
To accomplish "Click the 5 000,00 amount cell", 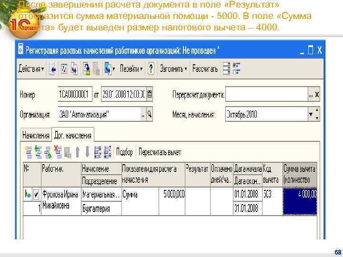I will click(x=172, y=201).
